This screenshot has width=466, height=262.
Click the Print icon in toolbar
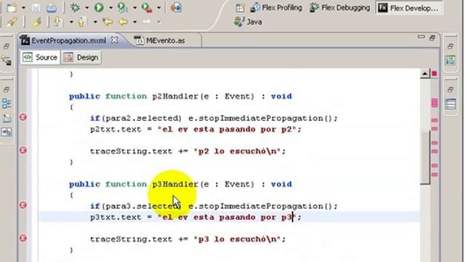52,7
